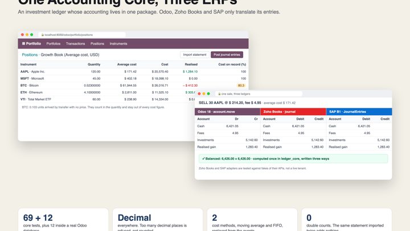
Task: Click the Positions breadcrumb link
Action: 30,55
